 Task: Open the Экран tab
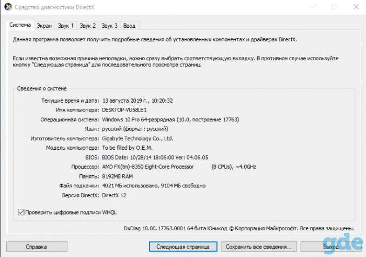point(44,26)
